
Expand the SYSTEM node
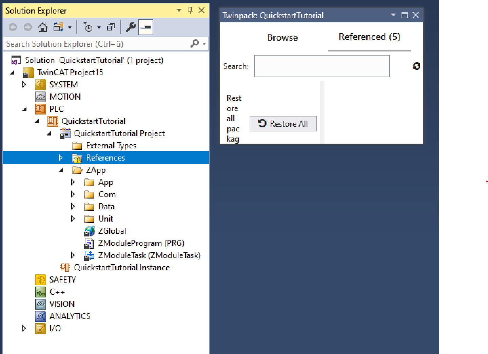(24, 84)
